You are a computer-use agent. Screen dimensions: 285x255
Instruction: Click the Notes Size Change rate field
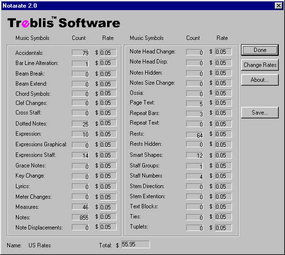(223, 83)
